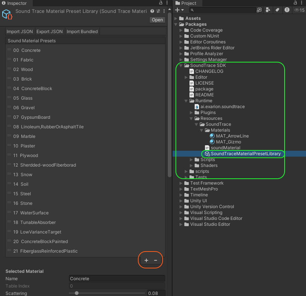Click the Project search field

point(222,10)
